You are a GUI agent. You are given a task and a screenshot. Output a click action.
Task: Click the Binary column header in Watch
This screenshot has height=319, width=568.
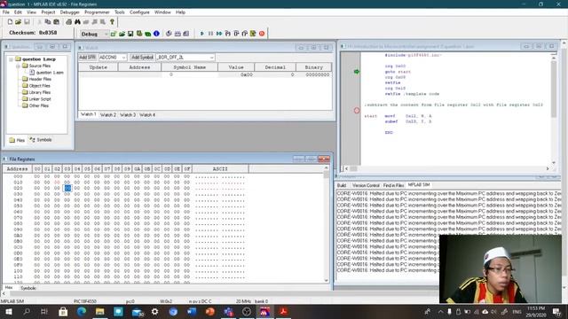pos(313,67)
